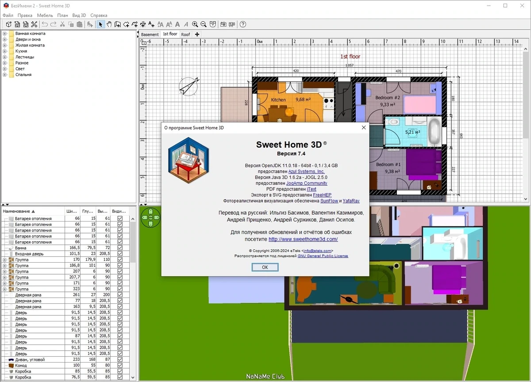Open the sweethome3d.com website link
Image resolution: width=531 pixels, height=382 pixels.
pyautogui.click(x=303, y=239)
